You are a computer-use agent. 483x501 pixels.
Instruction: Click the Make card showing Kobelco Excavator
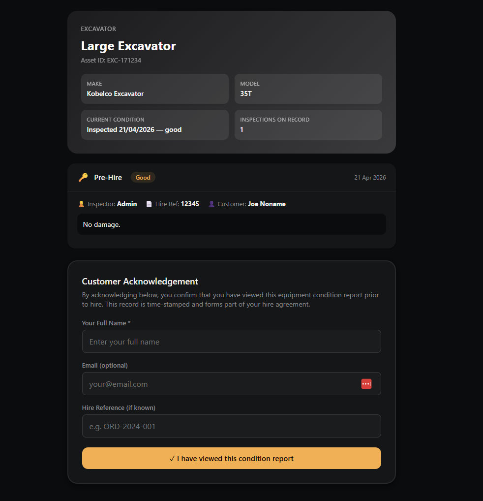point(154,89)
